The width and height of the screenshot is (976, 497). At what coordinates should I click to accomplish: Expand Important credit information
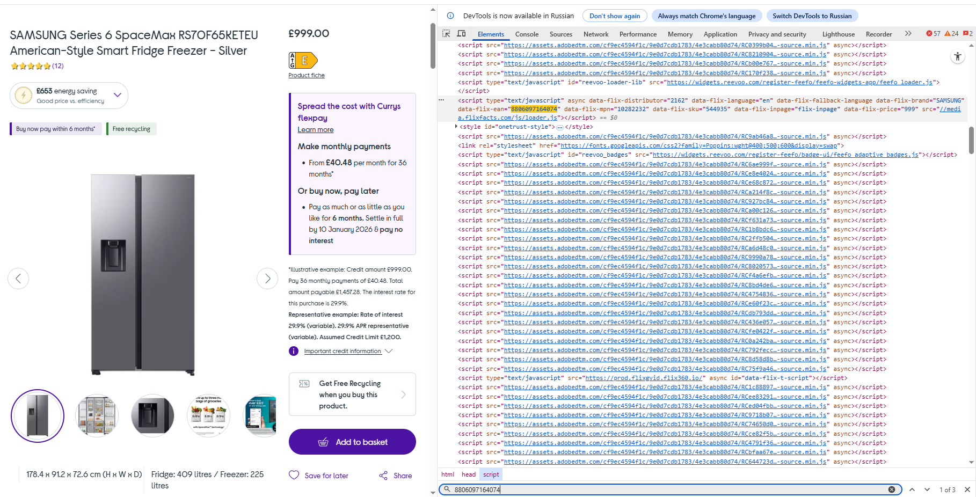348,351
